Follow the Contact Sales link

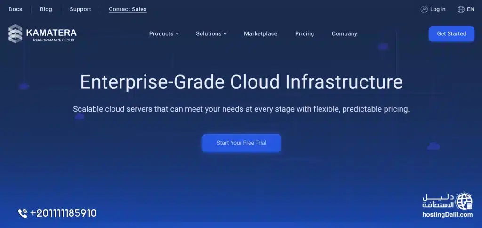point(128,9)
